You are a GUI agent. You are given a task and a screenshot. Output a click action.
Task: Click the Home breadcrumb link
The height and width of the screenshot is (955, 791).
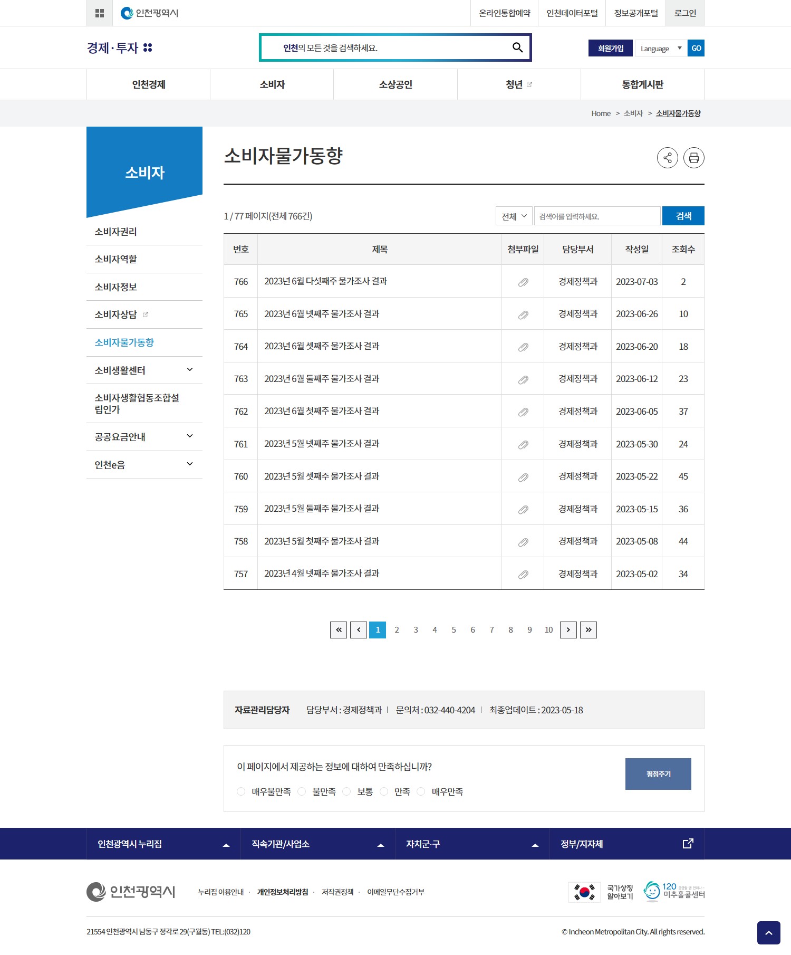[x=601, y=113]
